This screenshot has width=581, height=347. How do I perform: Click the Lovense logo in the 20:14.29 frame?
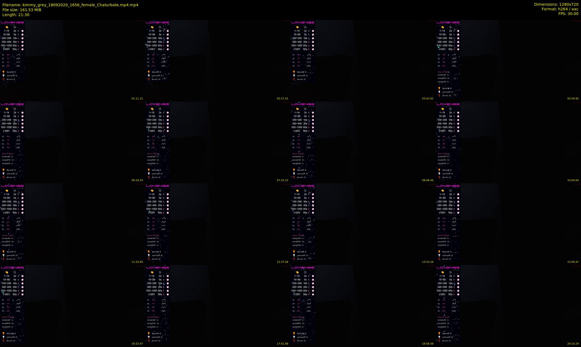(448, 267)
